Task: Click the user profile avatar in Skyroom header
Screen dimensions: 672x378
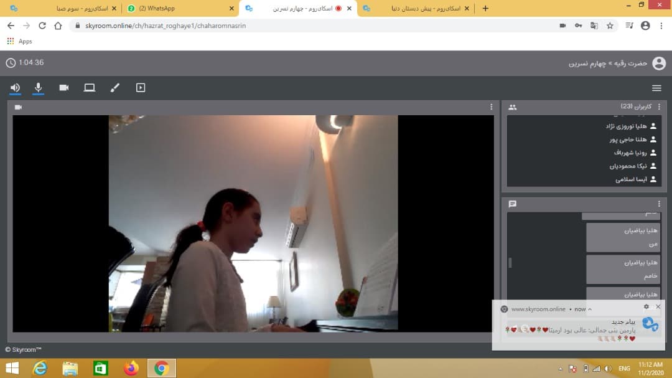Action: pos(659,63)
